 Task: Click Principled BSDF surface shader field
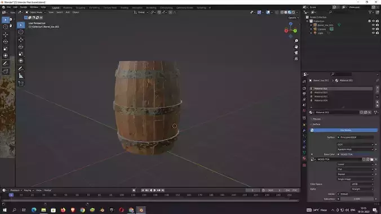[x=355, y=137]
